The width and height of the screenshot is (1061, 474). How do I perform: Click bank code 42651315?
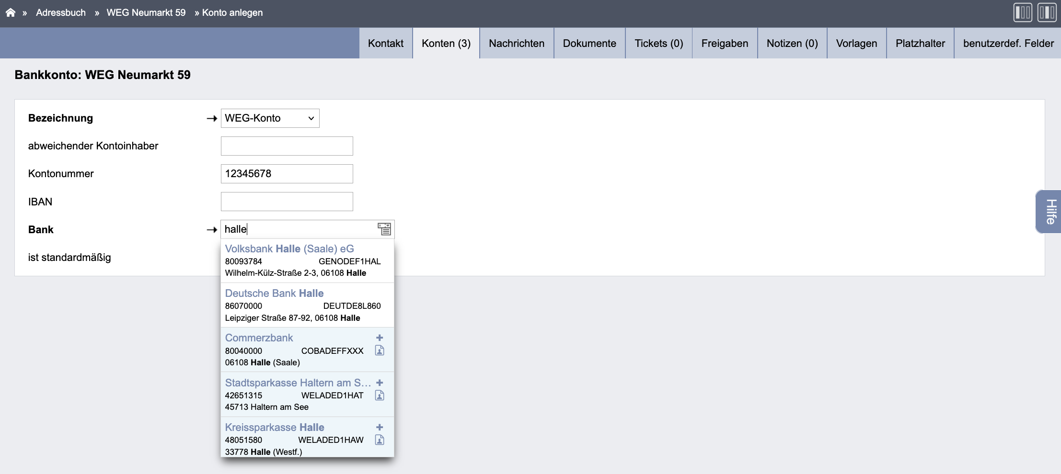point(243,395)
